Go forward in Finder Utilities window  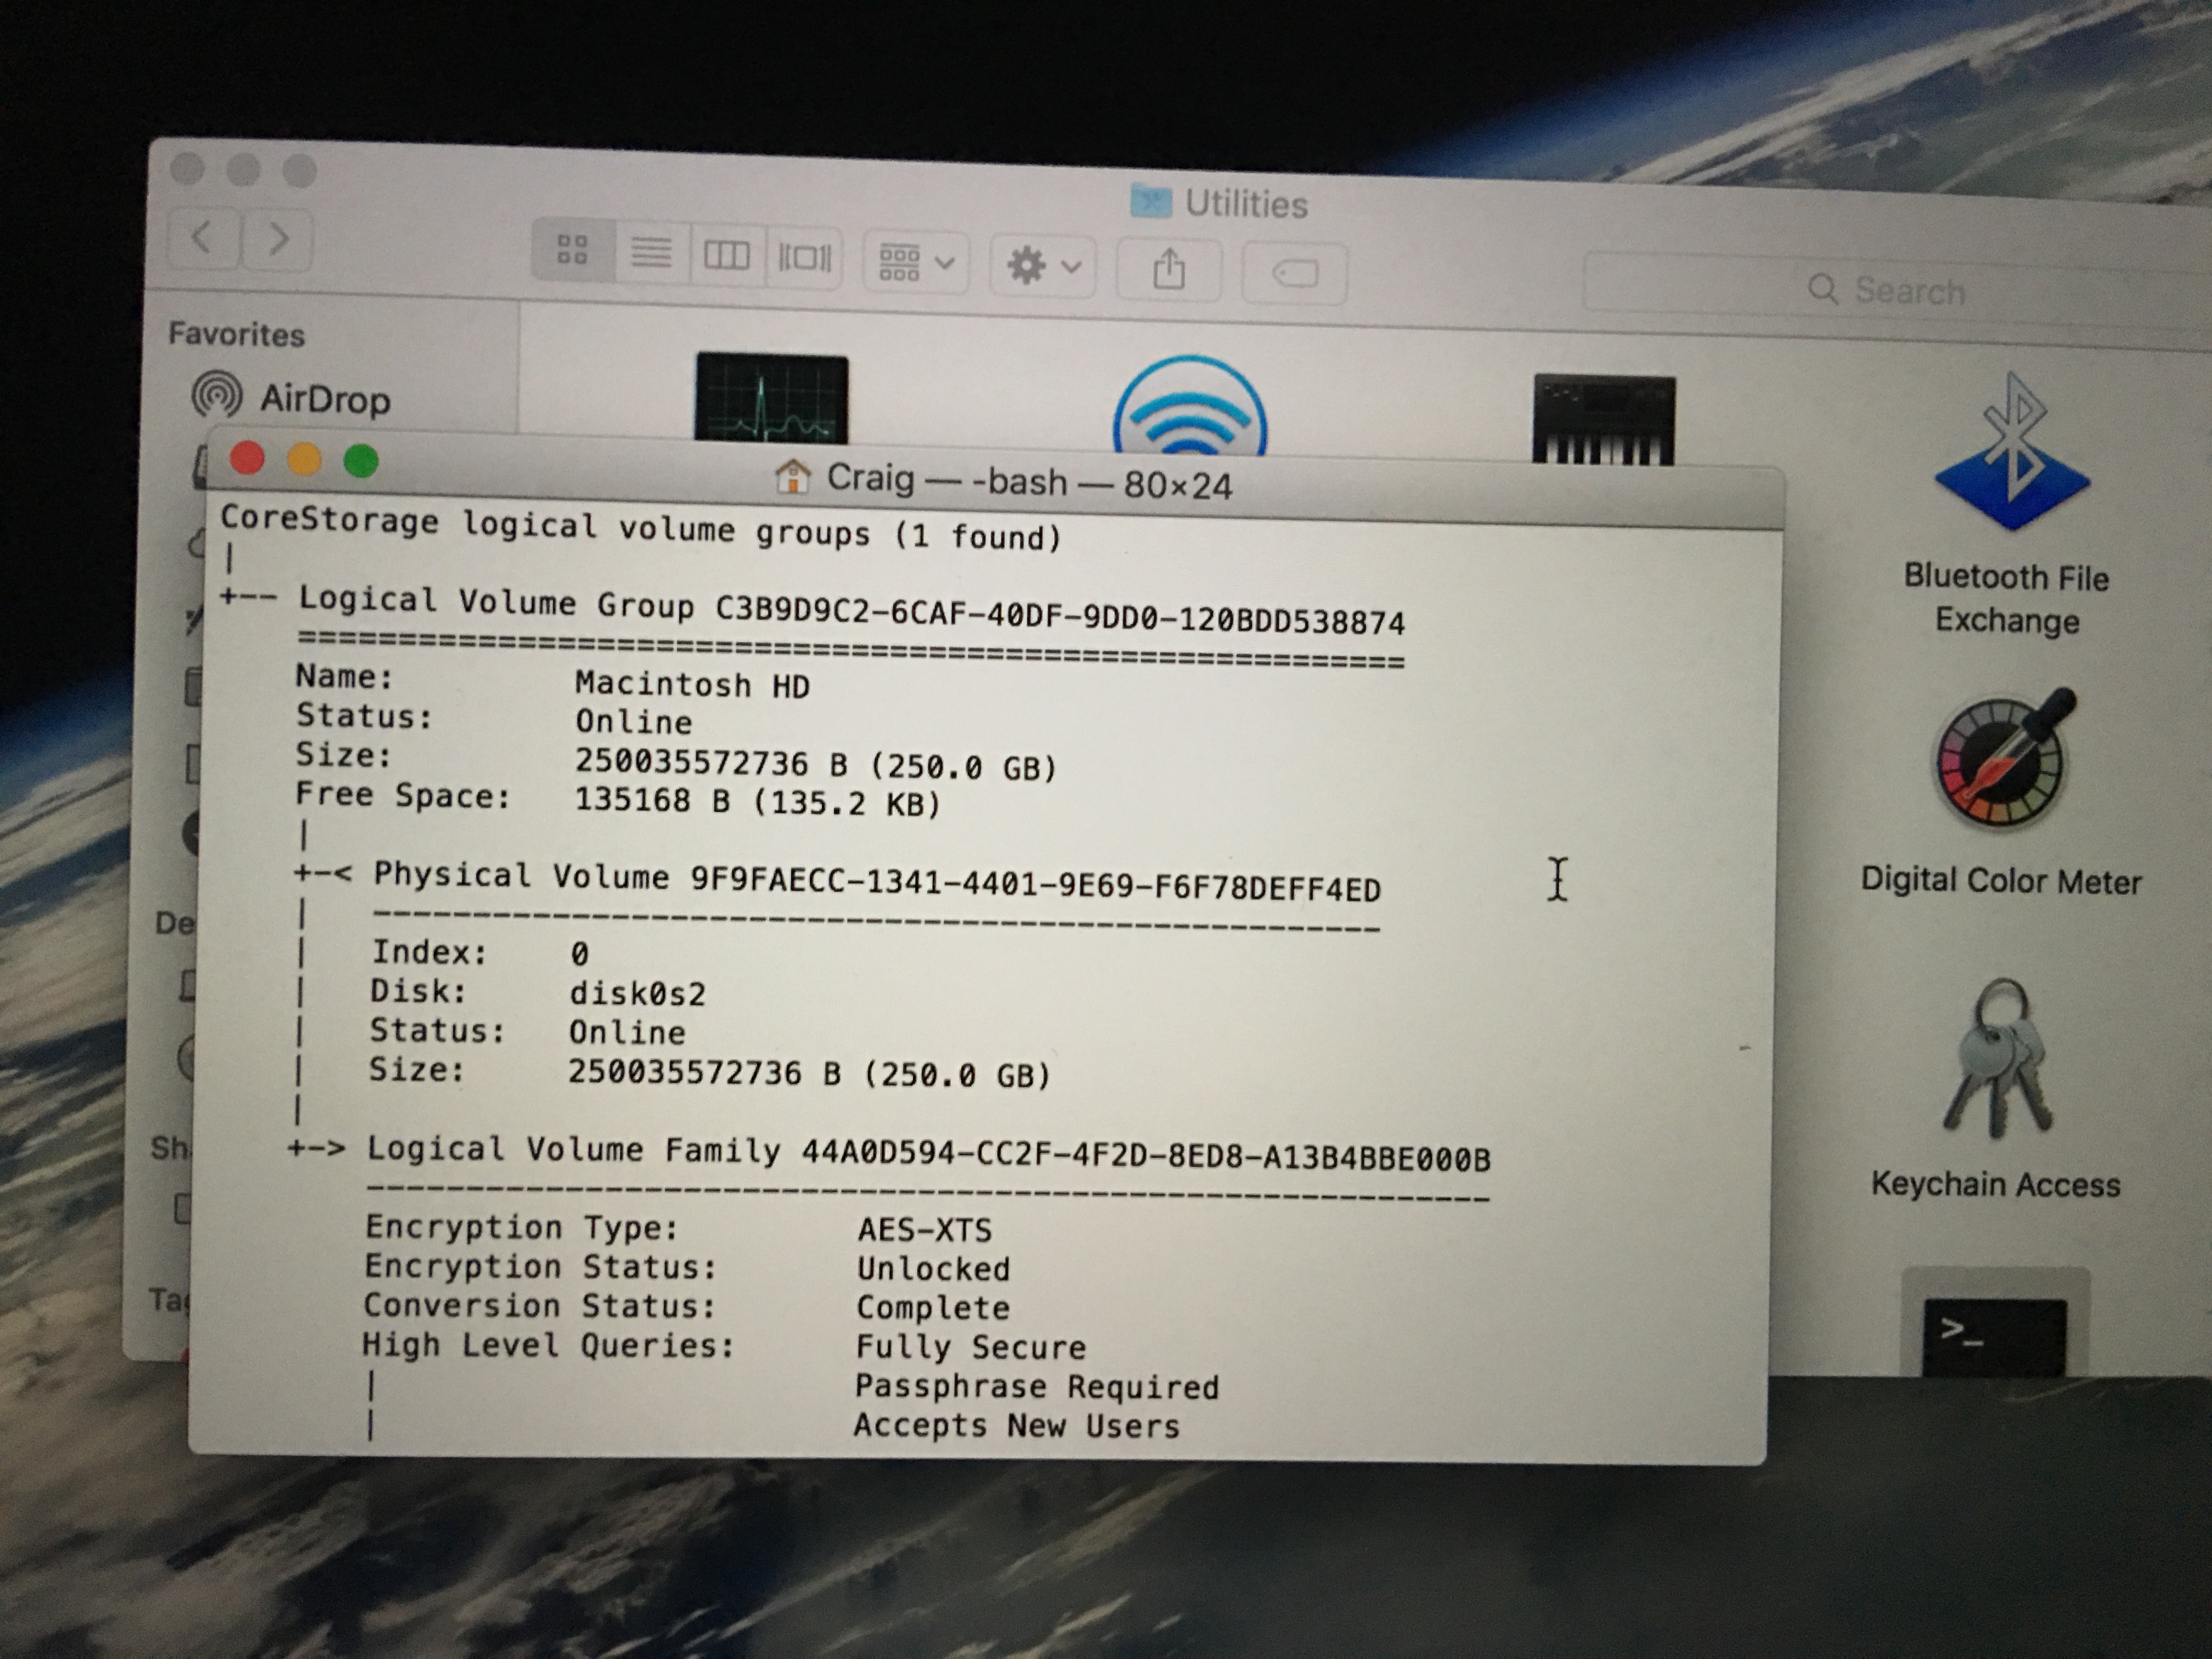pyautogui.click(x=278, y=240)
